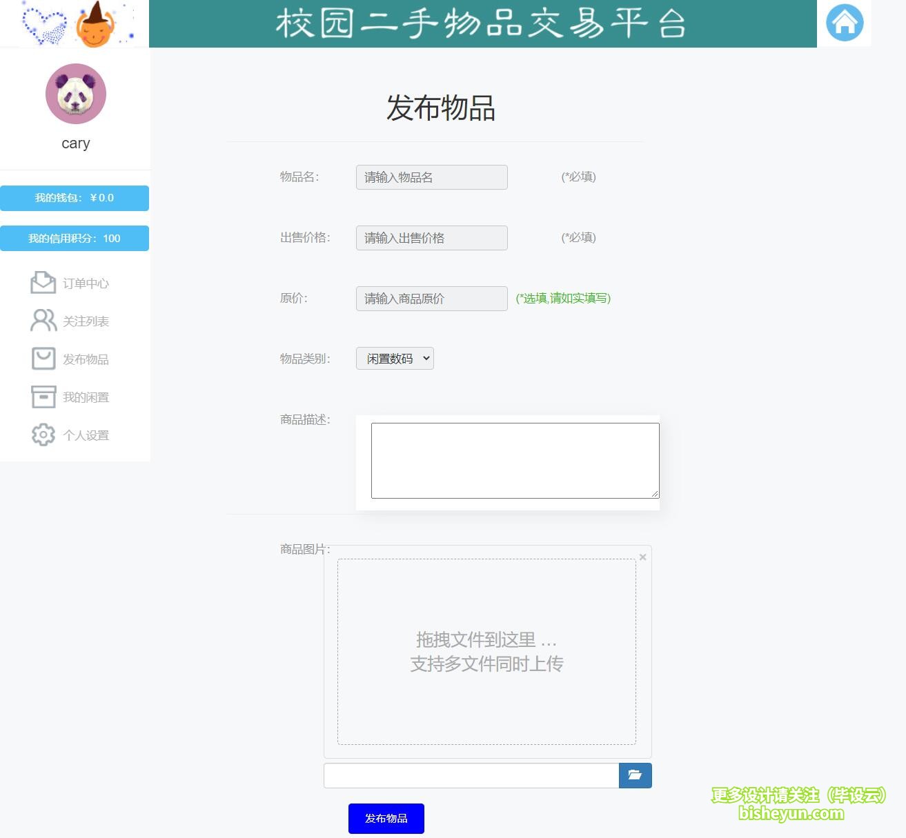Check wallet balance via 我的钱包 bar

75,198
